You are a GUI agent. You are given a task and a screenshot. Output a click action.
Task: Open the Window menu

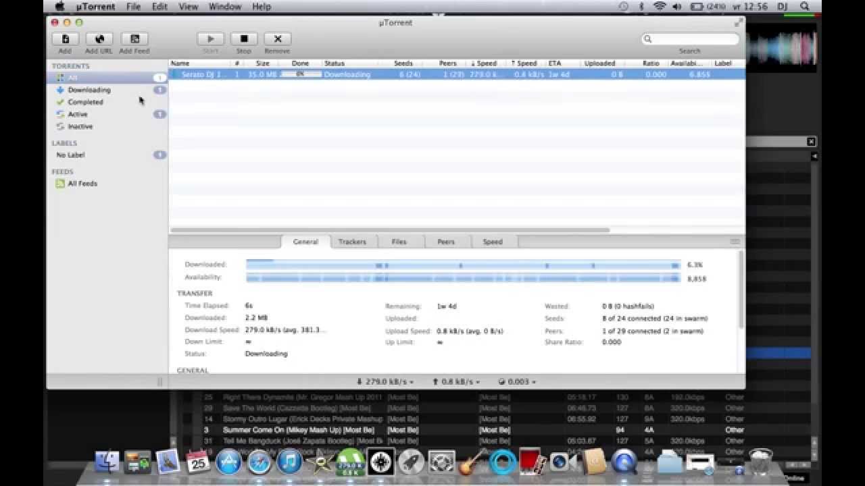pyautogui.click(x=225, y=7)
